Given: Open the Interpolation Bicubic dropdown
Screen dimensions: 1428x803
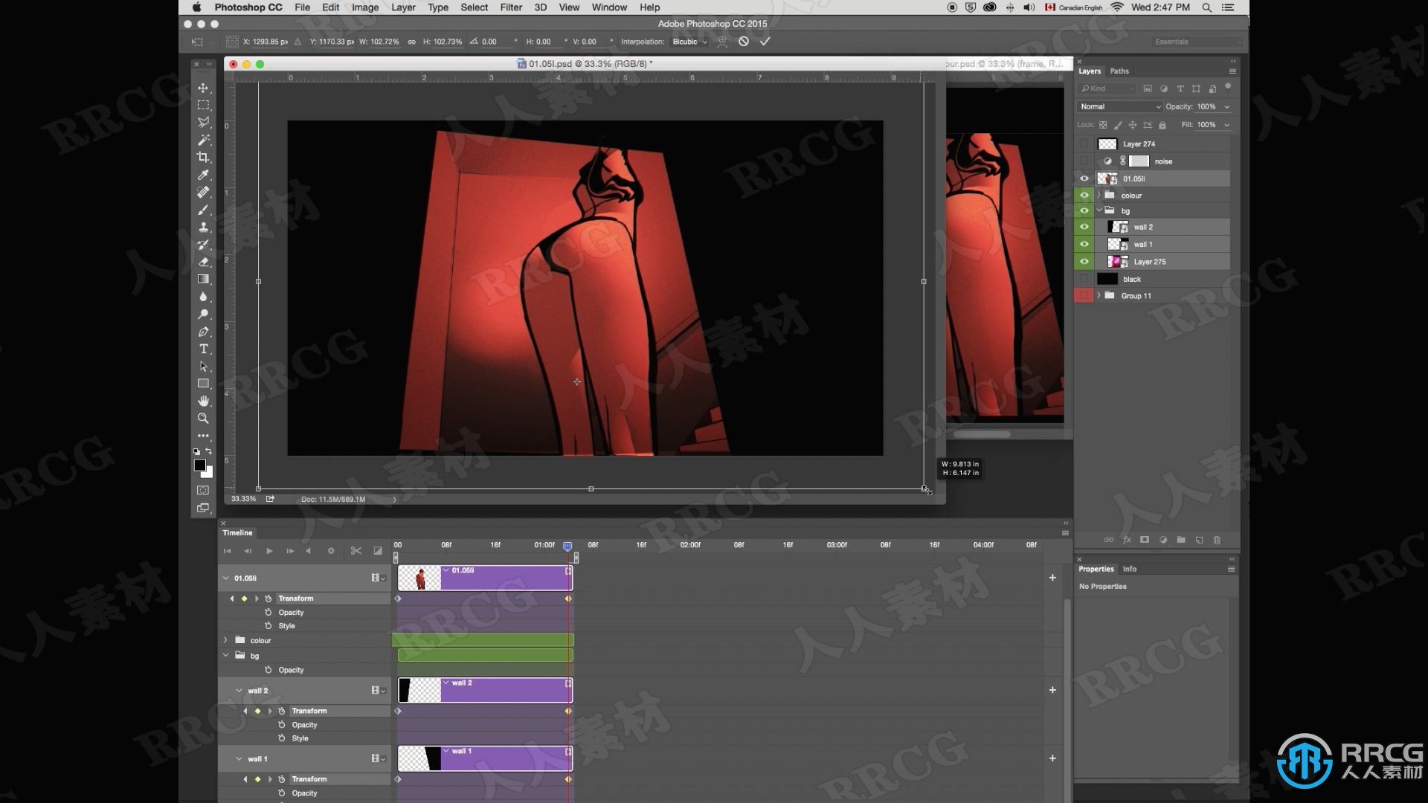Looking at the screenshot, I should point(689,42).
